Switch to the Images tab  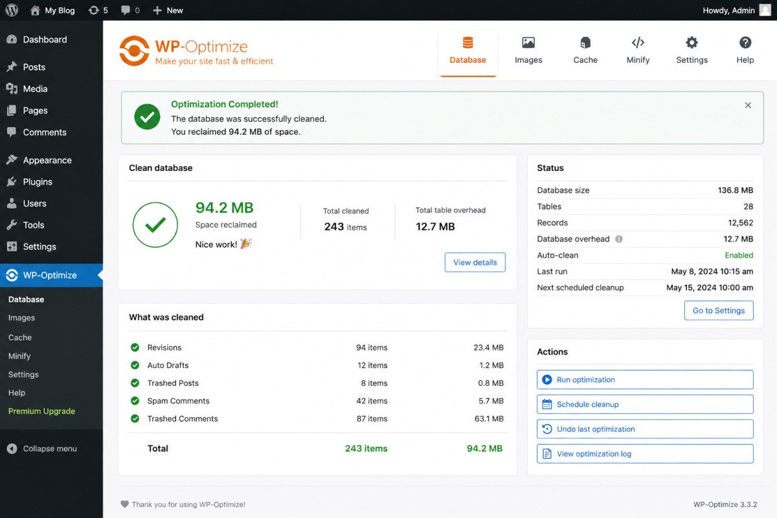coord(528,51)
